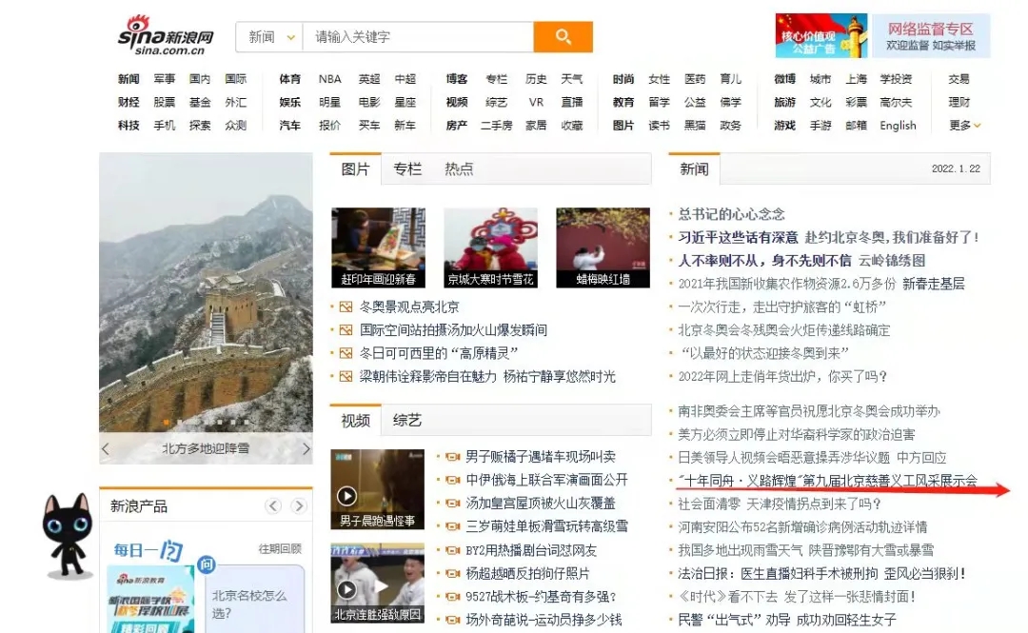1028x633 pixels.
Task: Switch to the 专栏 tab
Action: 407,168
